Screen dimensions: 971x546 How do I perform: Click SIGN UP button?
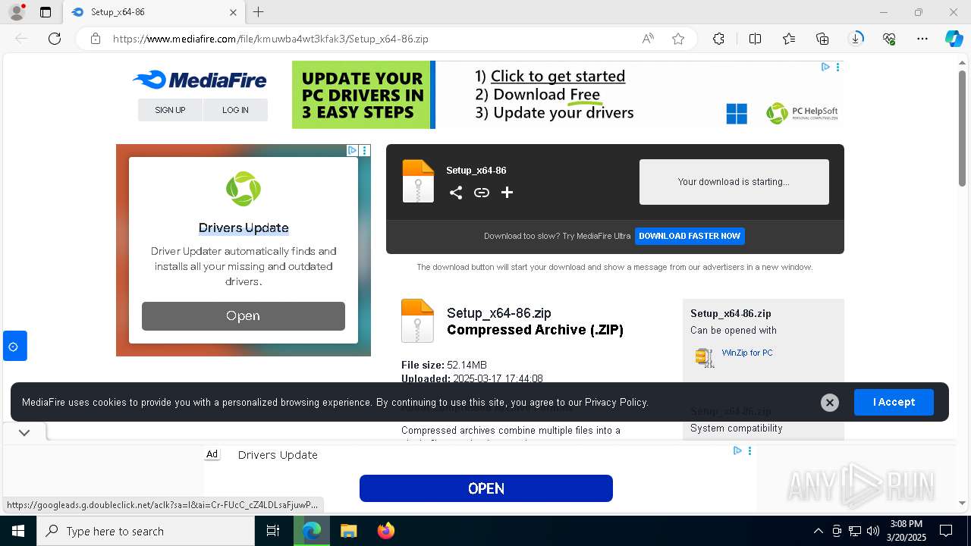pyautogui.click(x=170, y=110)
